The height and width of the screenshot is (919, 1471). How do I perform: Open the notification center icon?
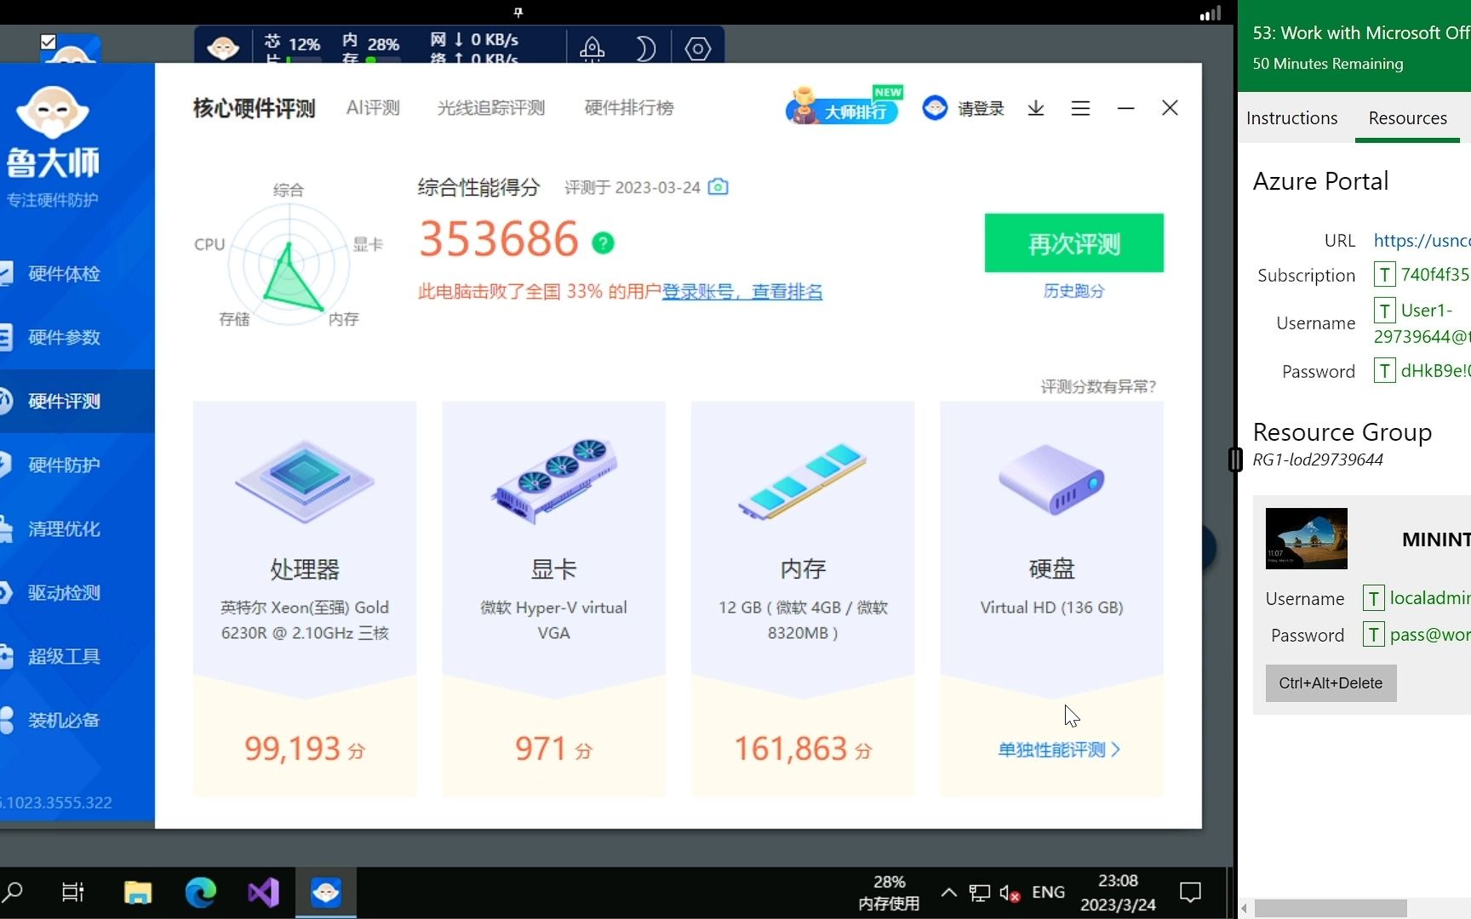[x=1190, y=892]
